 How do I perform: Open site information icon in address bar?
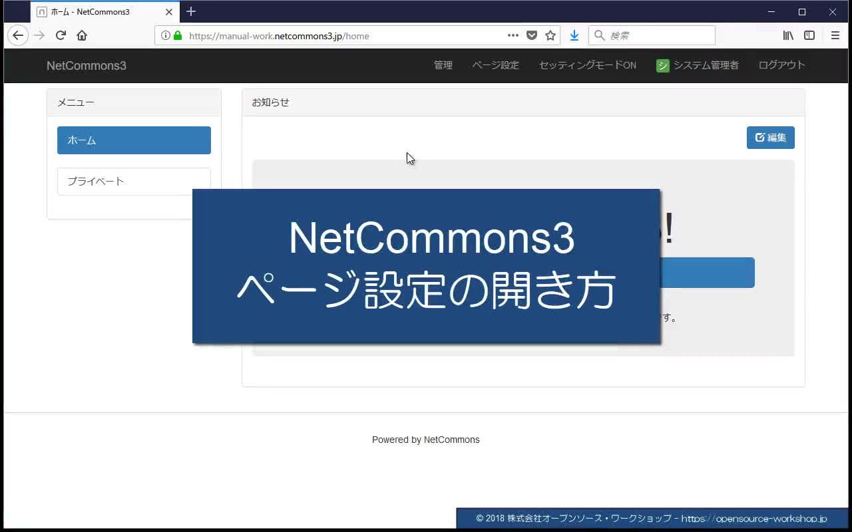coord(165,36)
